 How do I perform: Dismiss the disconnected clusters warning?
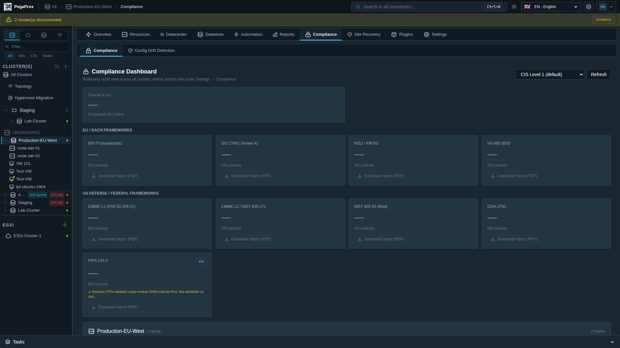(604, 20)
